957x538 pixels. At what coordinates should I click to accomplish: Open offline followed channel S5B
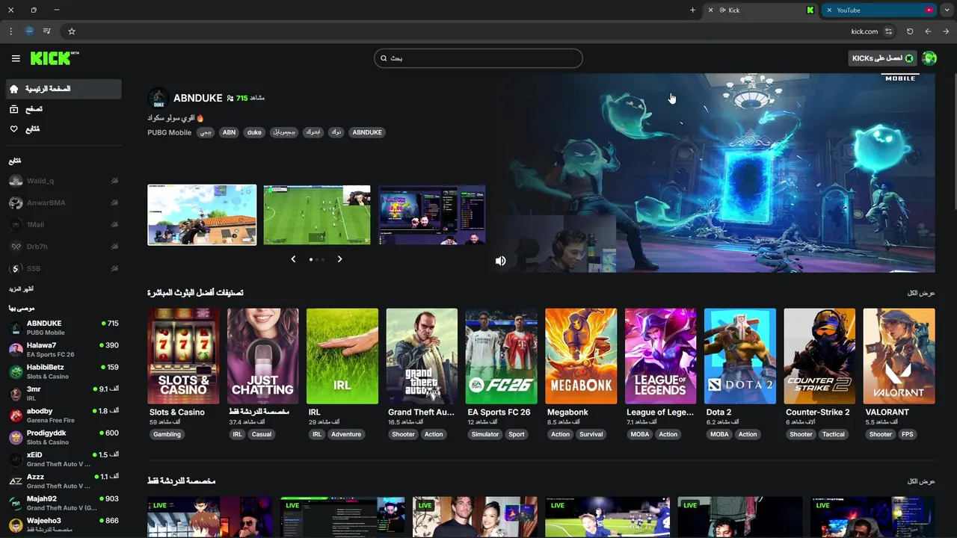point(64,268)
